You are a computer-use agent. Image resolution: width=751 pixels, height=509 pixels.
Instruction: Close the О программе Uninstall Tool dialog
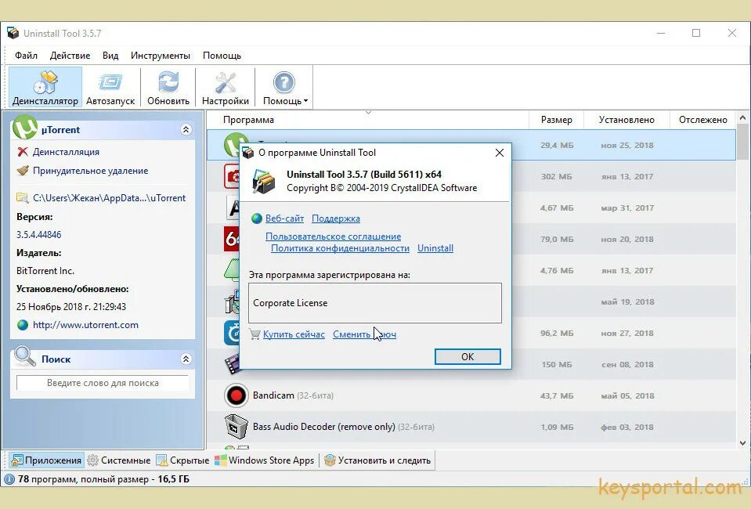pyautogui.click(x=499, y=153)
